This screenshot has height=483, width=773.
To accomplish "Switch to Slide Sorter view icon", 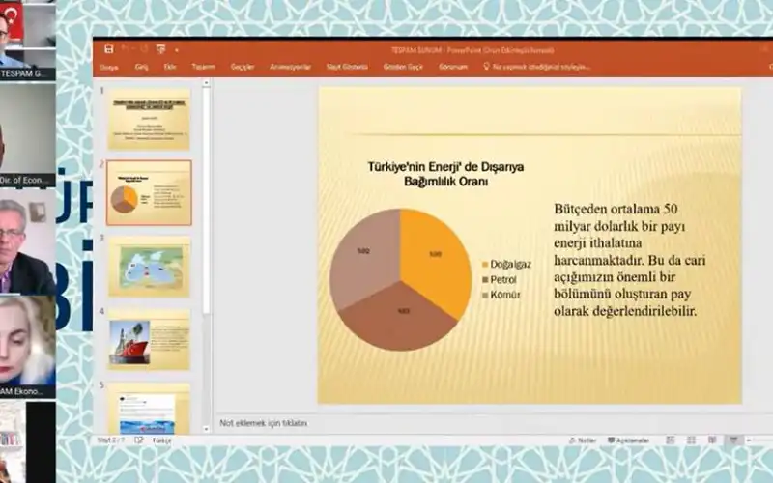I will point(692,440).
